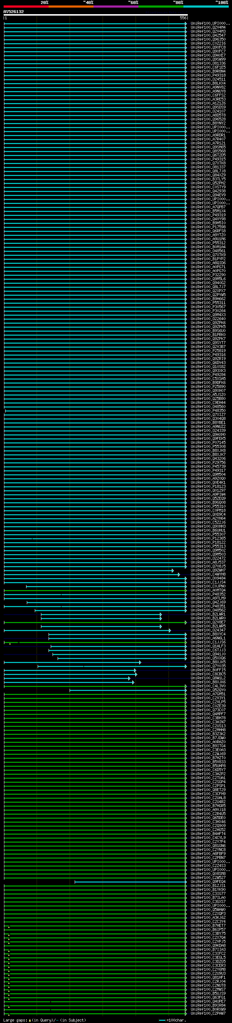The width and height of the screenshot is (232, 1023).
Task: Select the UniRef100_Q9SDS9 label
Action: 208,107
